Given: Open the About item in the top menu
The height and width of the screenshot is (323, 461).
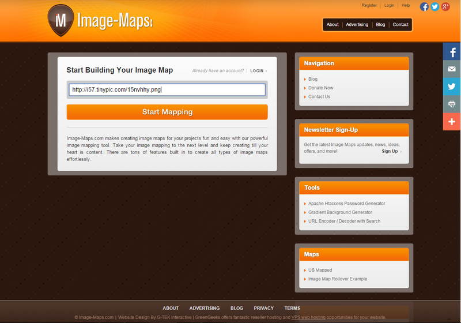Looking at the screenshot, I should [x=332, y=25].
